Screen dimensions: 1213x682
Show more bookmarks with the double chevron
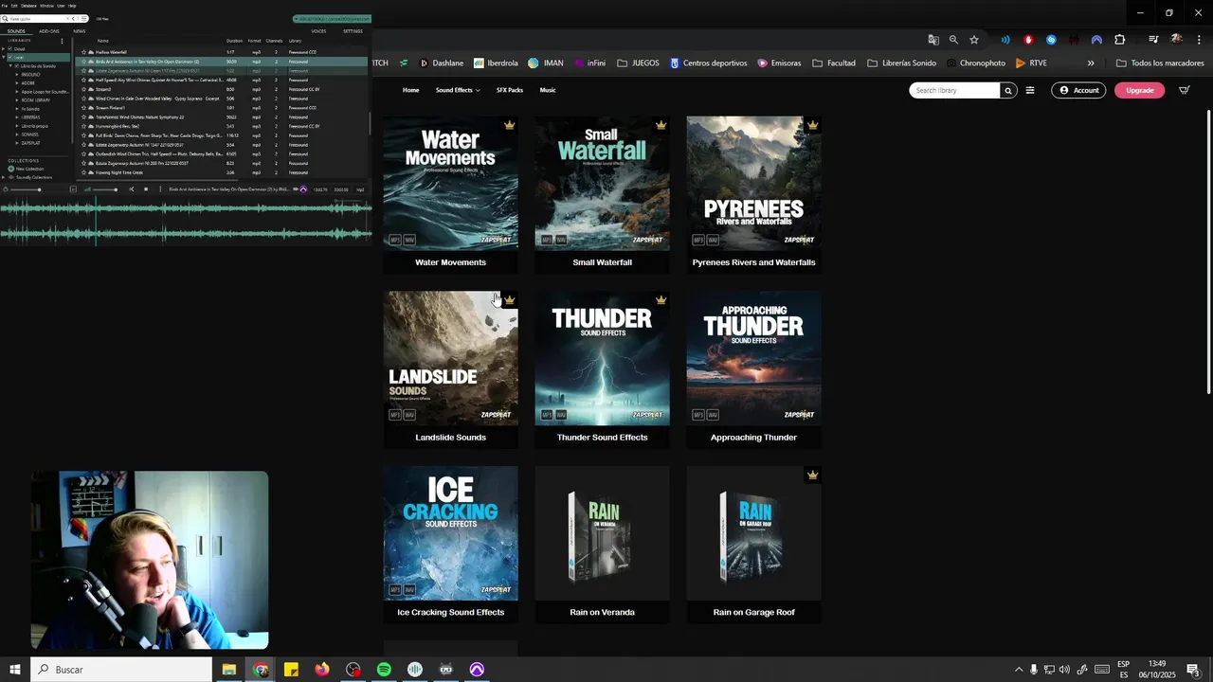[x=1091, y=63]
